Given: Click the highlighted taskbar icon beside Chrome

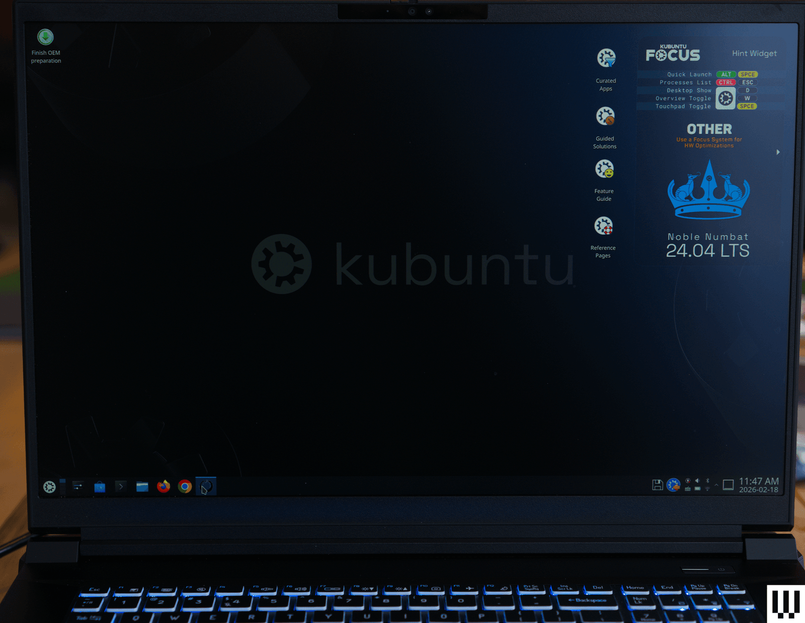Looking at the screenshot, I should [x=206, y=487].
